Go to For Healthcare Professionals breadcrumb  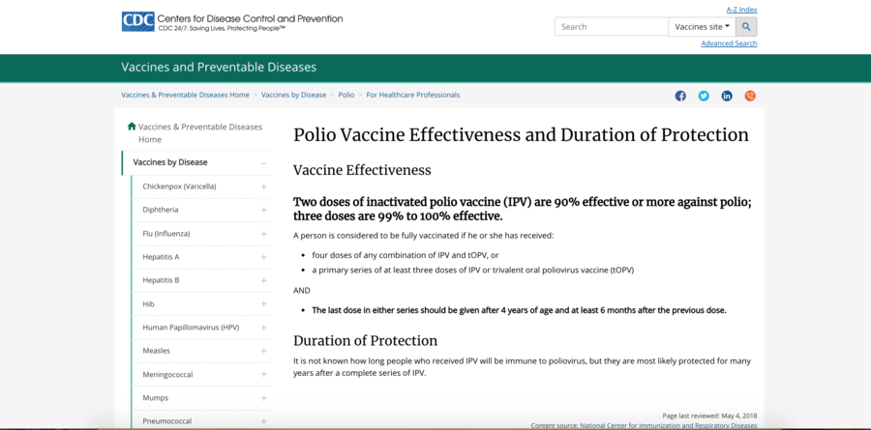pyautogui.click(x=412, y=95)
